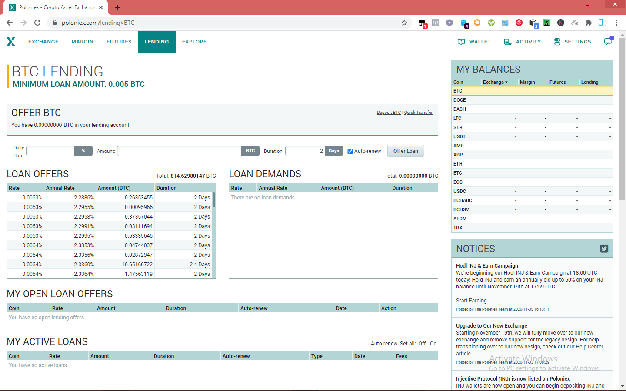Click the green shield extension icon
This screenshot has height=391, width=626.
click(x=491, y=23)
